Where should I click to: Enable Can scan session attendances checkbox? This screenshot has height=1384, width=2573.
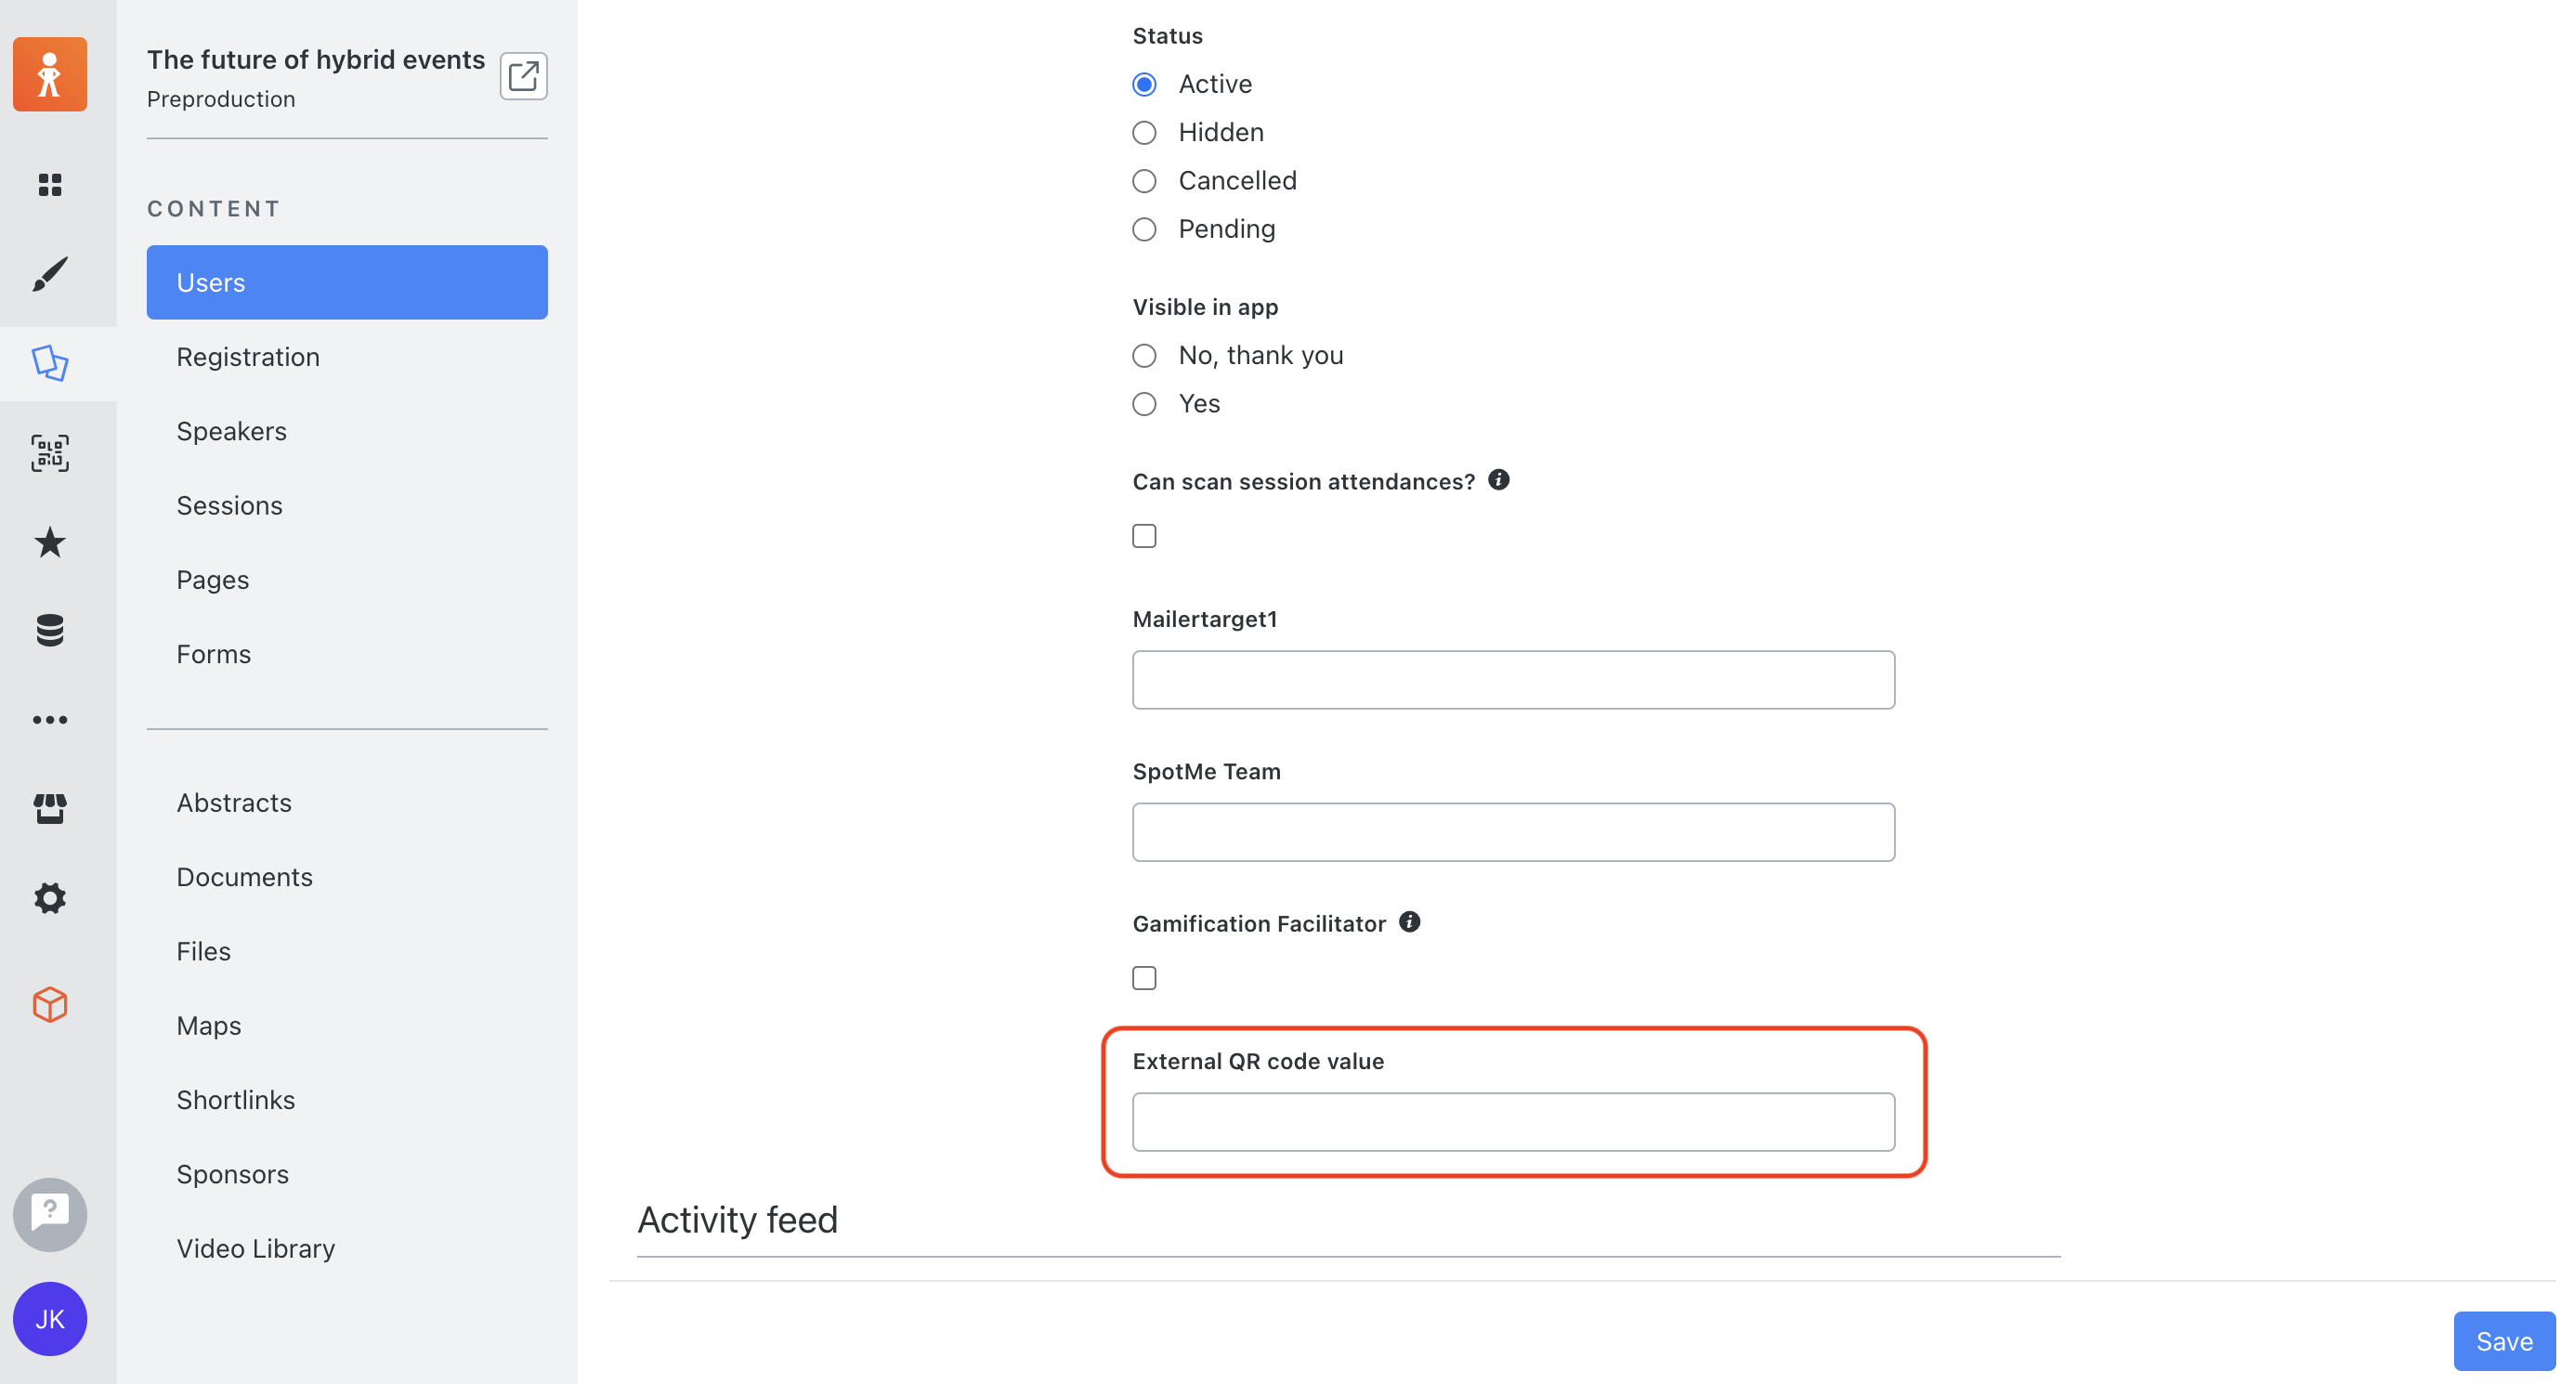[1144, 536]
